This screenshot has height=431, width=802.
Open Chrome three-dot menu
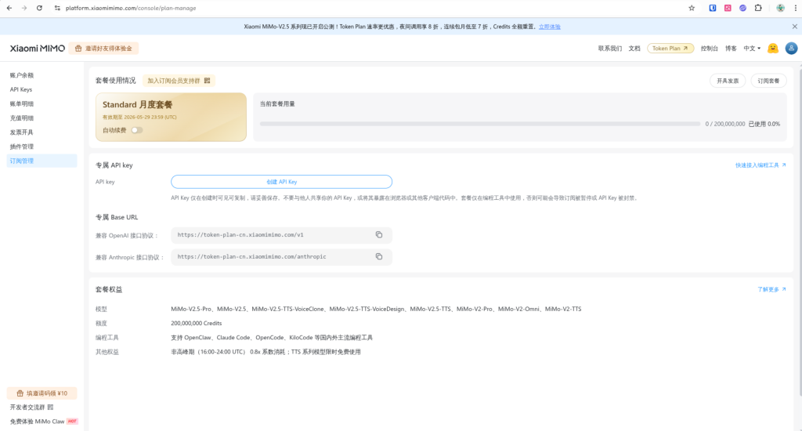(796, 8)
